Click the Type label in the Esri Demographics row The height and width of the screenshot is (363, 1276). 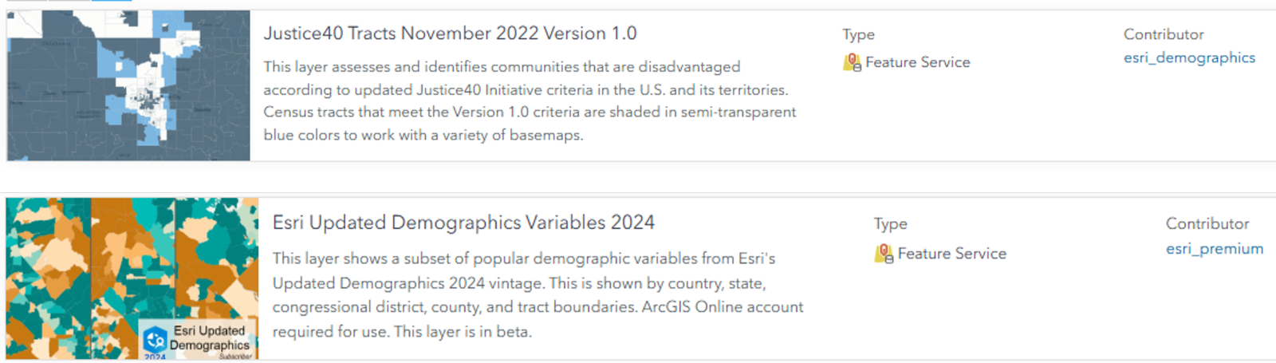(x=890, y=224)
